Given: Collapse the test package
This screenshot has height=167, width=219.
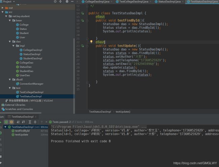Looking at the screenshot, I should coord(10,88).
